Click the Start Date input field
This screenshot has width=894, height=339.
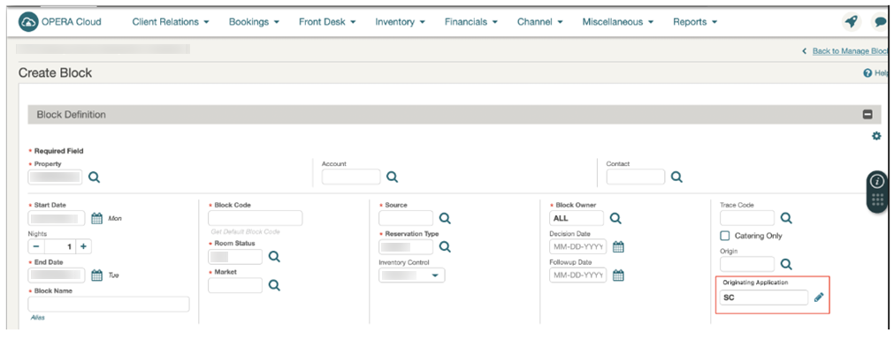pyautogui.click(x=57, y=218)
